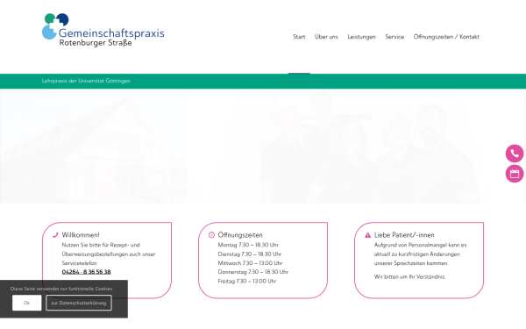Click the Montag 7.30 – 18.30 Uhr line

pyautogui.click(x=248, y=245)
